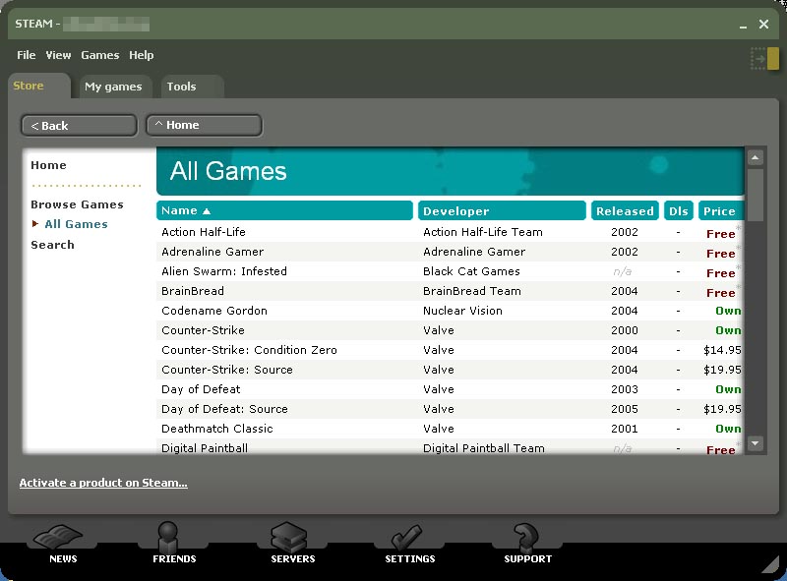Open Home in the store sidebar
Image resolution: width=787 pixels, height=581 pixels.
pos(48,165)
